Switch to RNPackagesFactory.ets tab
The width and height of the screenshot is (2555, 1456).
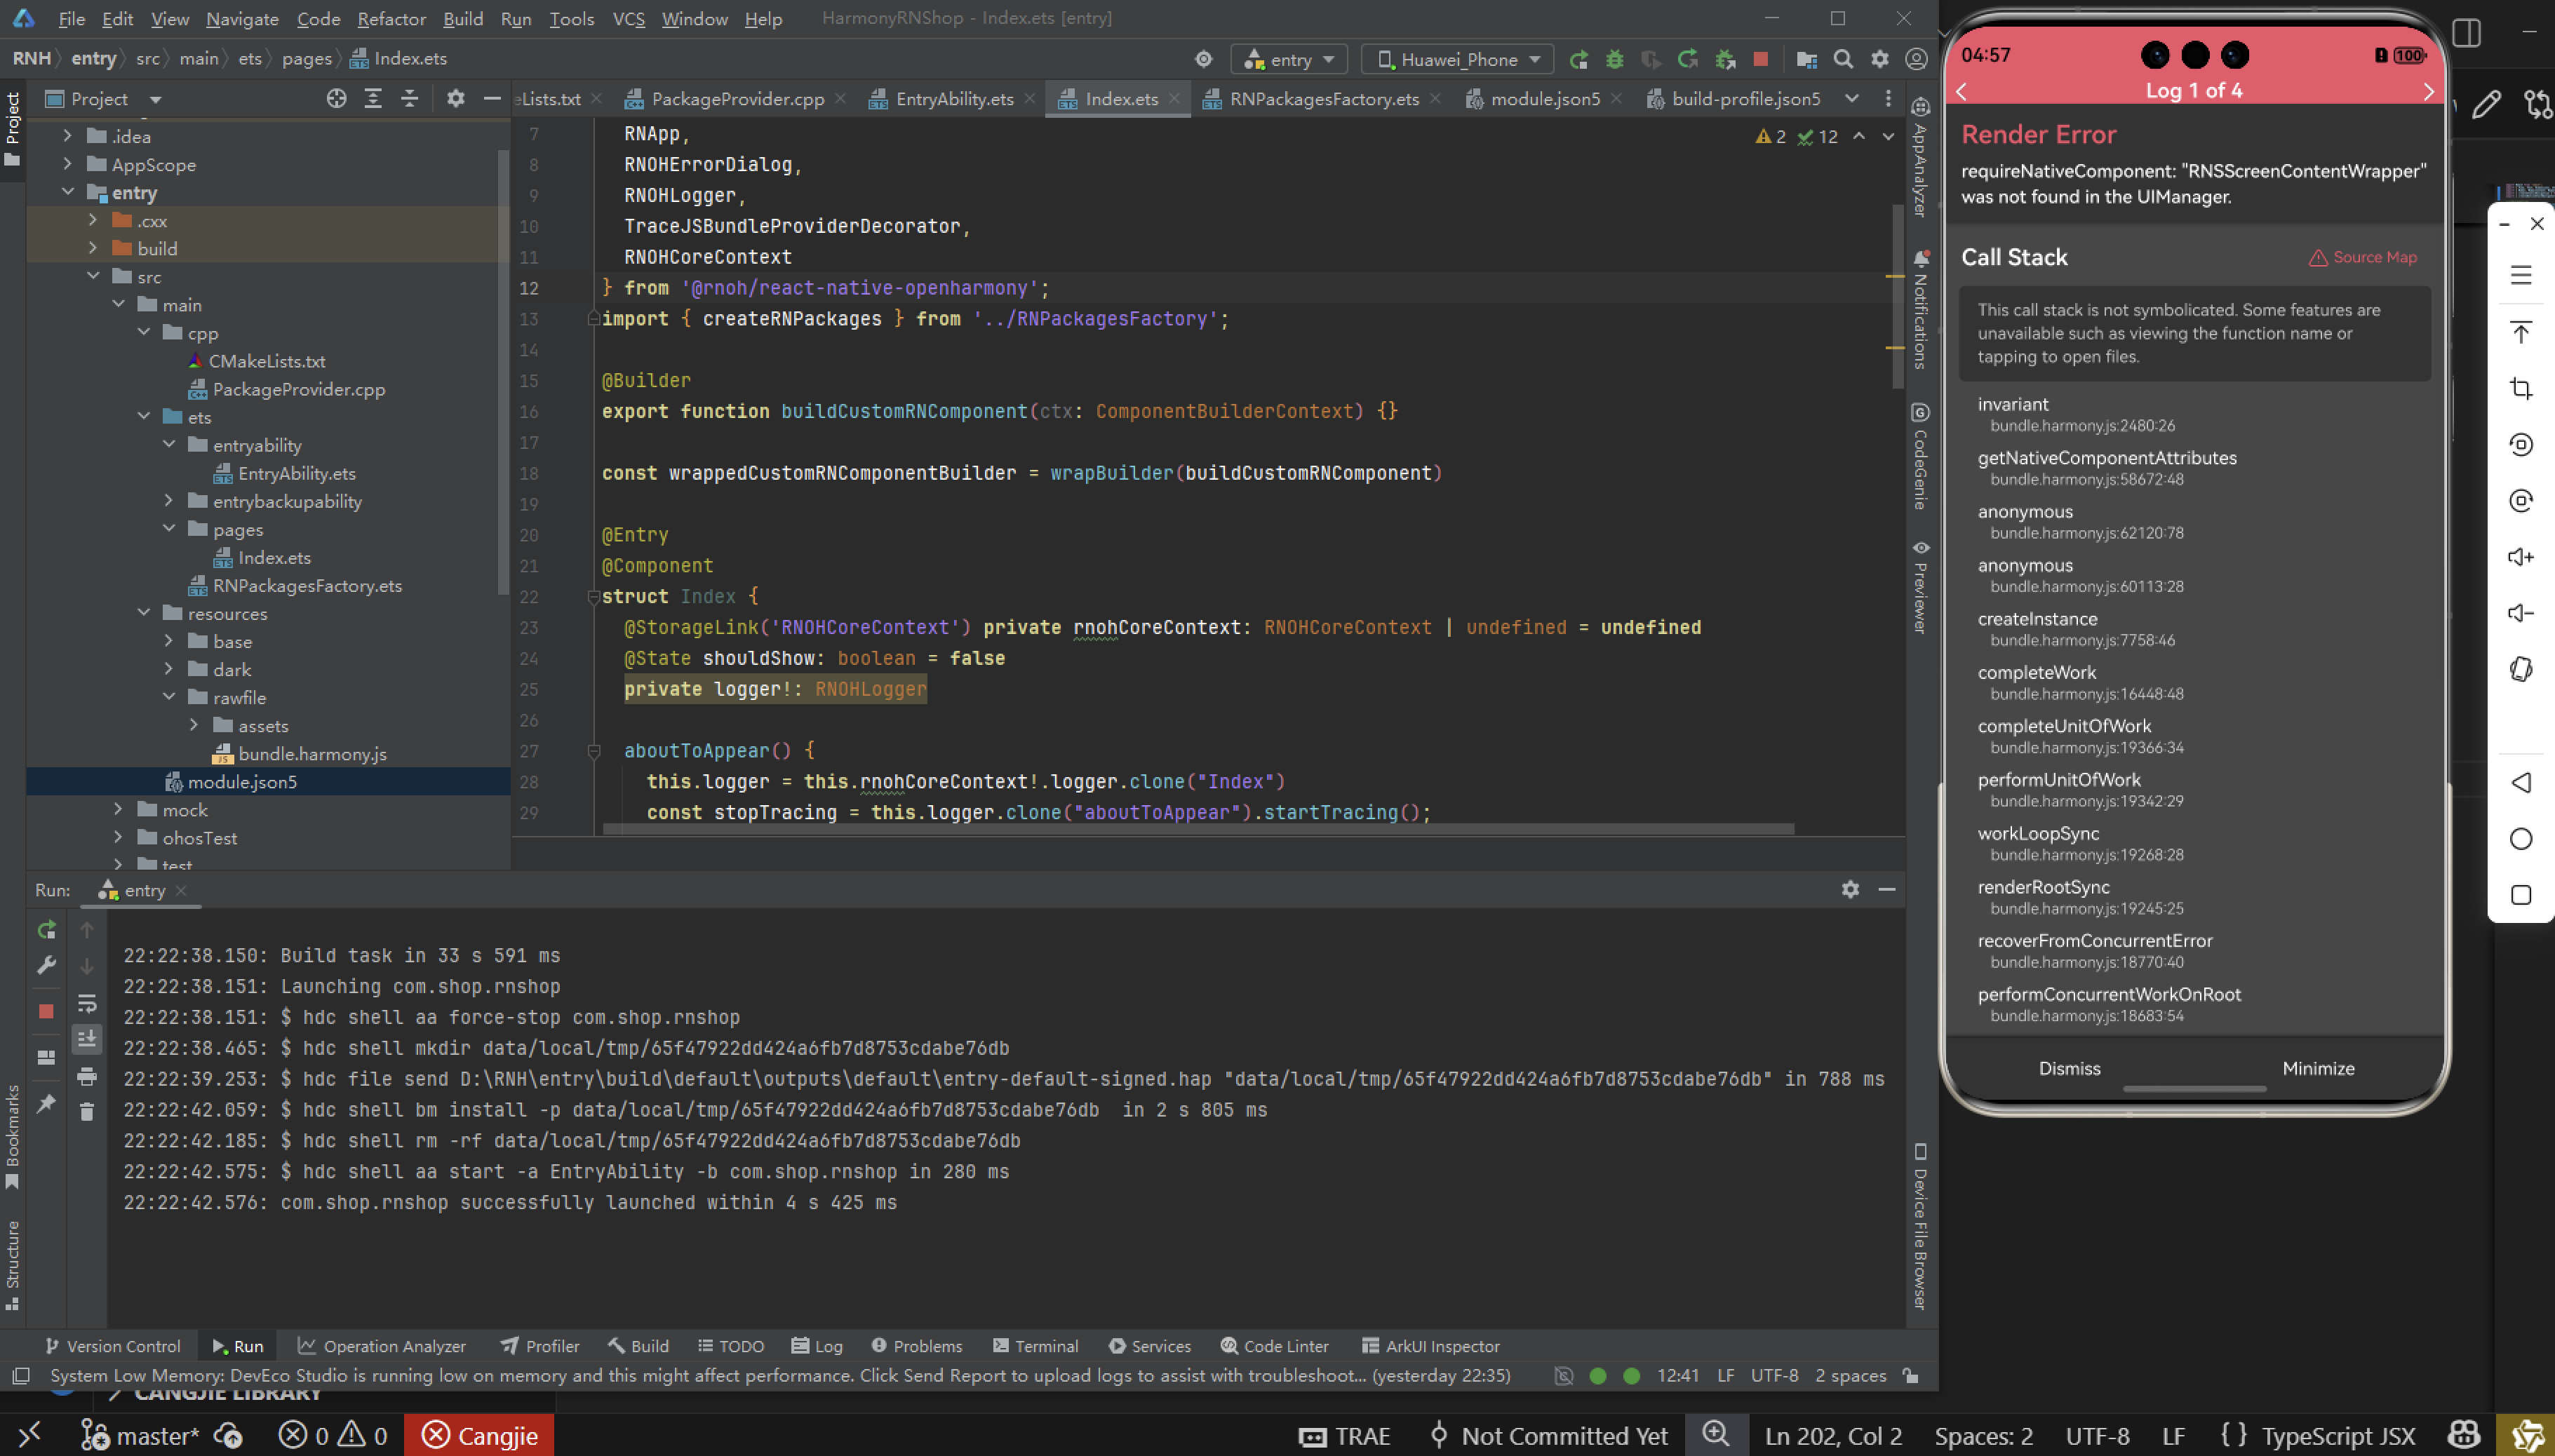click(x=1323, y=99)
